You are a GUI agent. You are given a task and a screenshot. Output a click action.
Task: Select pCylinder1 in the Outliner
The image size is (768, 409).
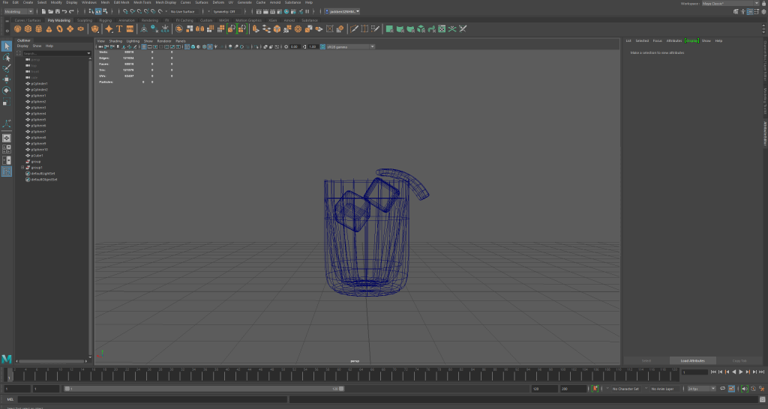pyautogui.click(x=40, y=83)
